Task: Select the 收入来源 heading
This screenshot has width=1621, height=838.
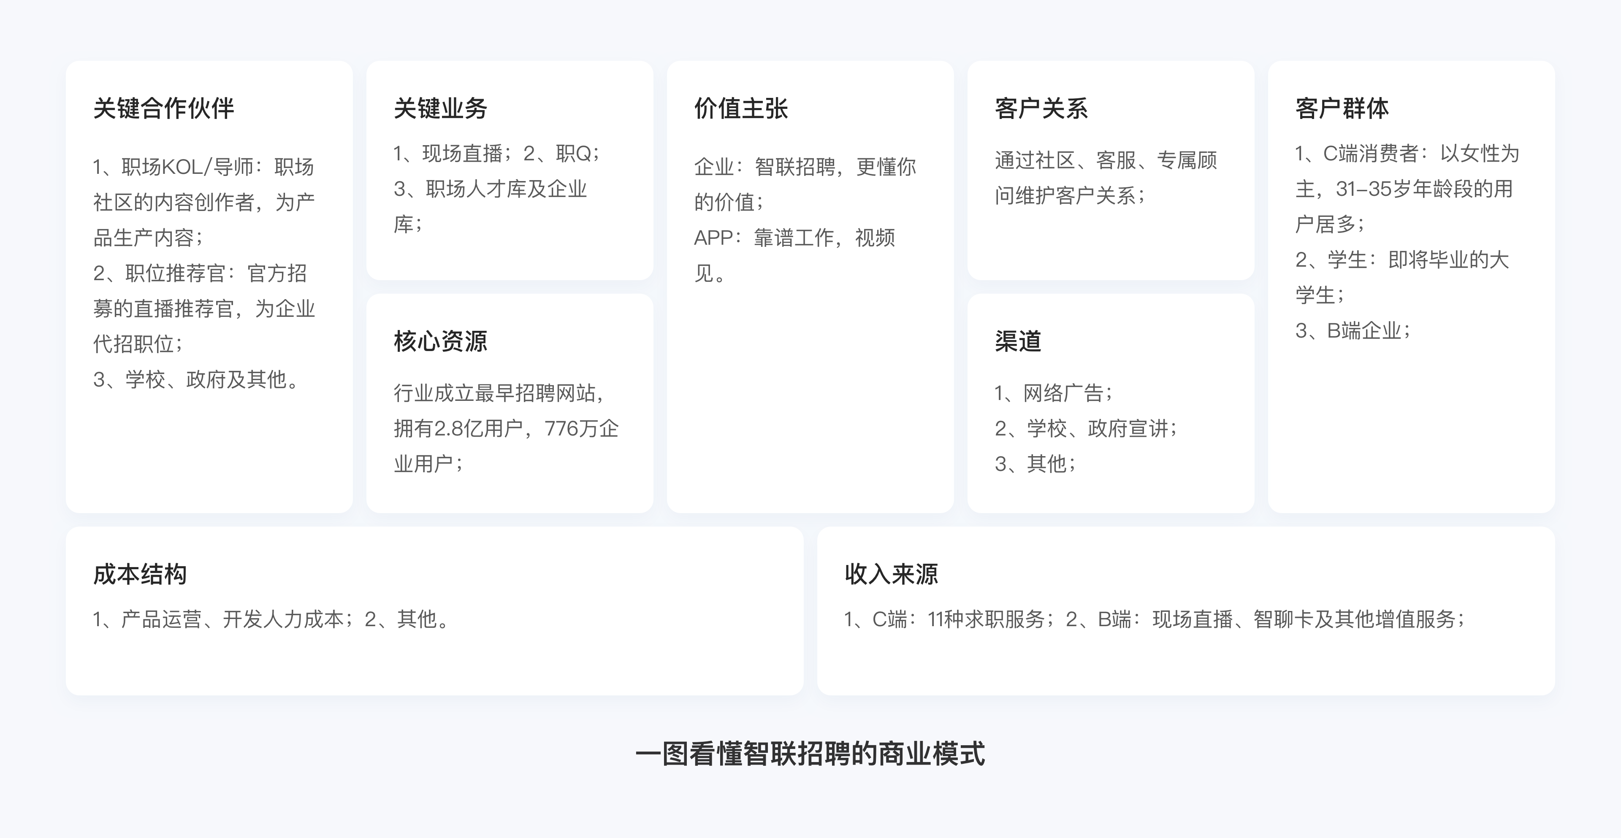Action: pos(891,574)
